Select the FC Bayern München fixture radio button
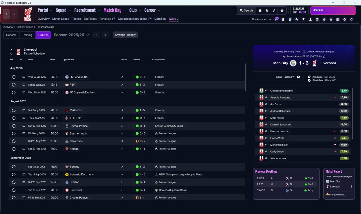The image size is (361, 214). 14,92
